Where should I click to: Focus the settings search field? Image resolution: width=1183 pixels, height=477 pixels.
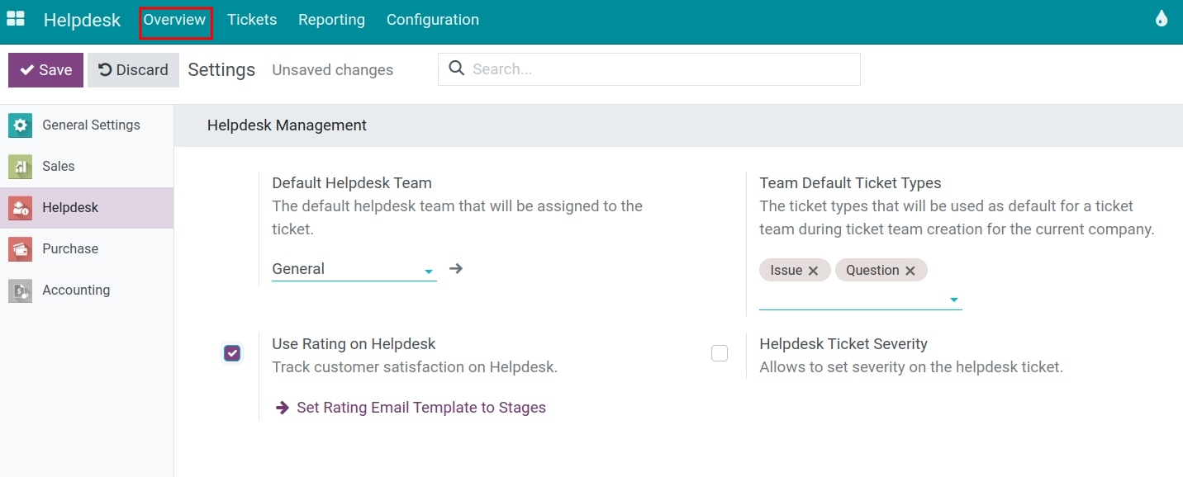[649, 69]
